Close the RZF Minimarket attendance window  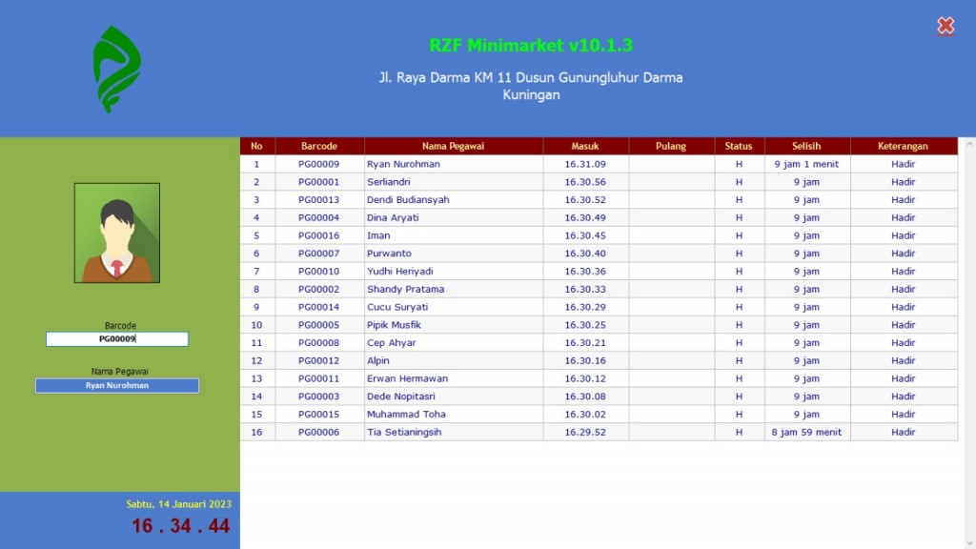click(x=945, y=26)
